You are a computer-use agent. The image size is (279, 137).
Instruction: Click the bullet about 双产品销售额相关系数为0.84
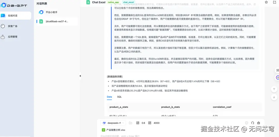[139, 86]
